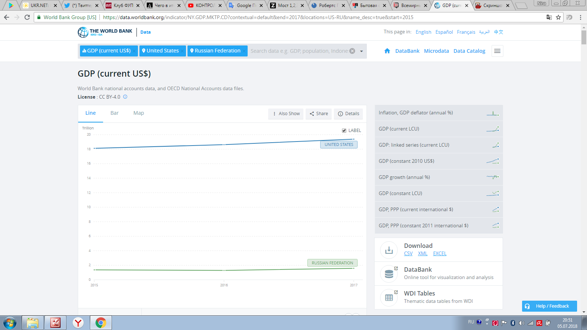Viewport: 587px width, 330px height.
Task: Click the search data input field
Action: pyautogui.click(x=299, y=51)
